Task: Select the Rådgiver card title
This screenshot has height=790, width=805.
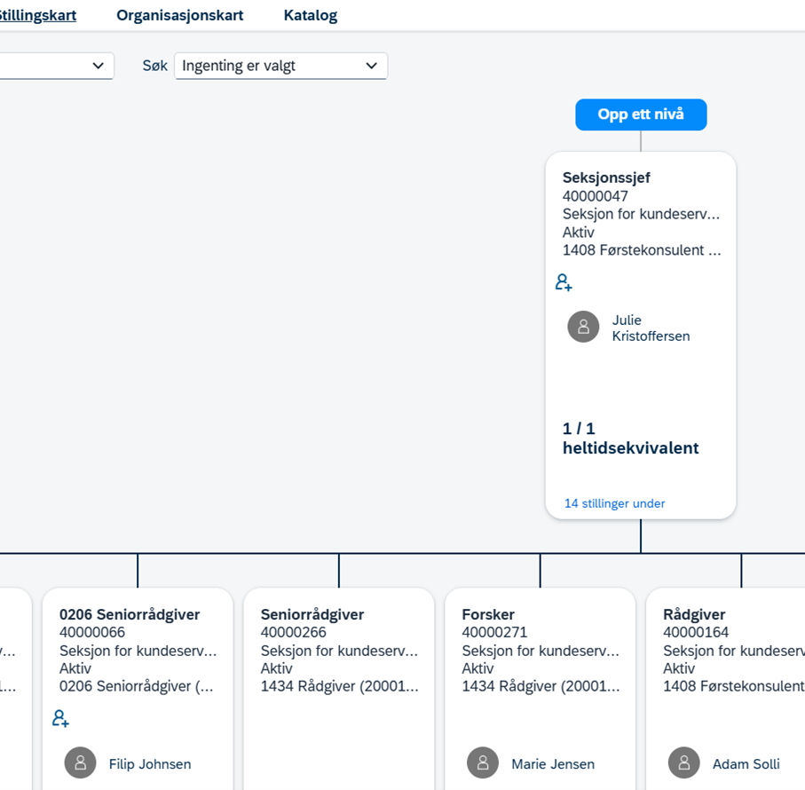Action: pyautogui.click(x=694, y=614)
